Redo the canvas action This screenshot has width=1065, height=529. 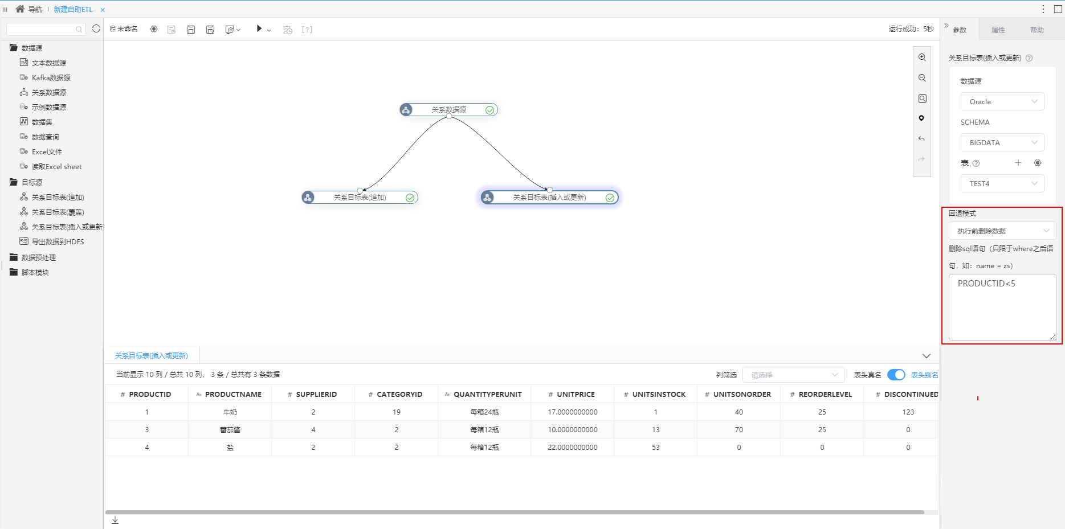[x=921, y=159]
